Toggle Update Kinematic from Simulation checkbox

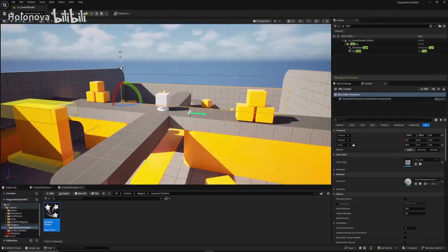(x=405, y=233)
